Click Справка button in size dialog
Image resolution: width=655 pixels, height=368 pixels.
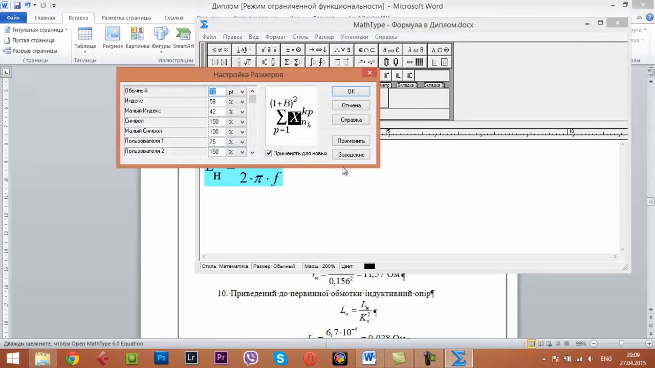pyautogui.click(x=351, y=120)
